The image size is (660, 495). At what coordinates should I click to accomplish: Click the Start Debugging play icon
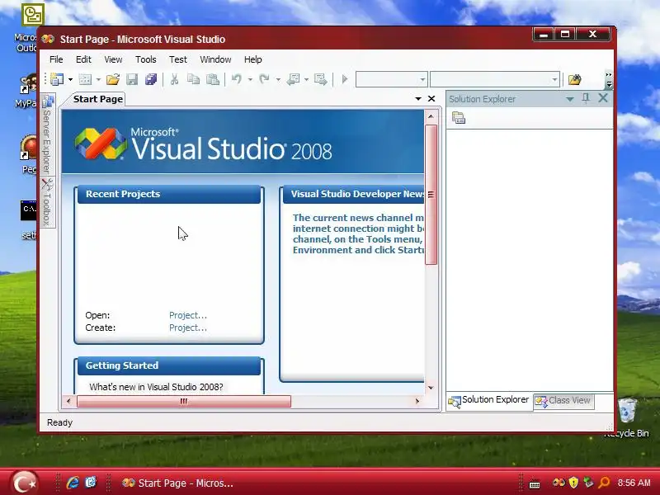pyautogui.click(x=345, y=79)
